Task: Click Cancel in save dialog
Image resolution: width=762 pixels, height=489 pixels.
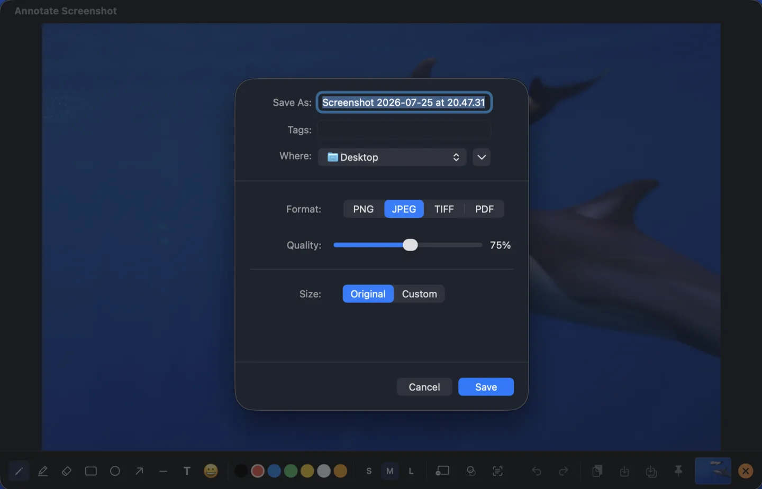Action: 424,387
